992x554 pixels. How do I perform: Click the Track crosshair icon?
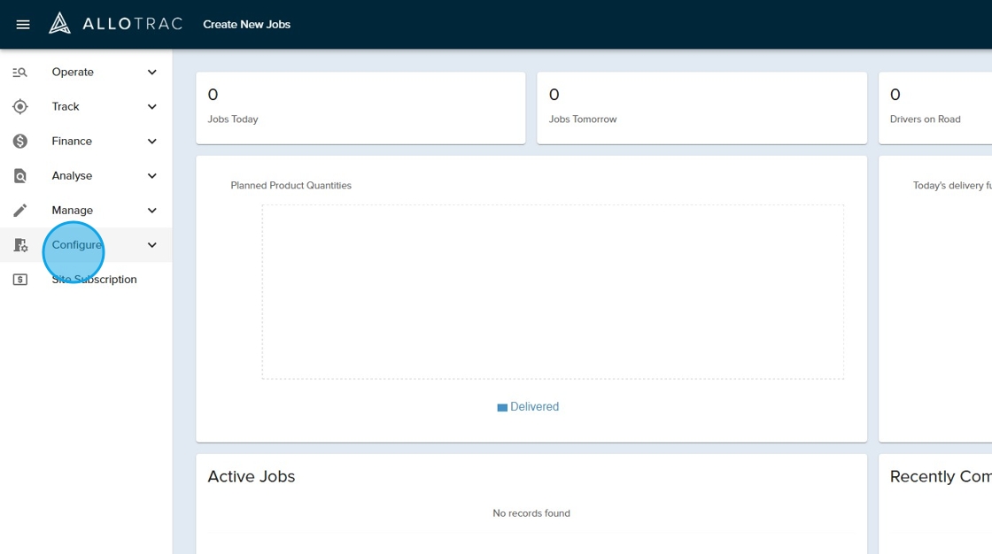(20, 107)
